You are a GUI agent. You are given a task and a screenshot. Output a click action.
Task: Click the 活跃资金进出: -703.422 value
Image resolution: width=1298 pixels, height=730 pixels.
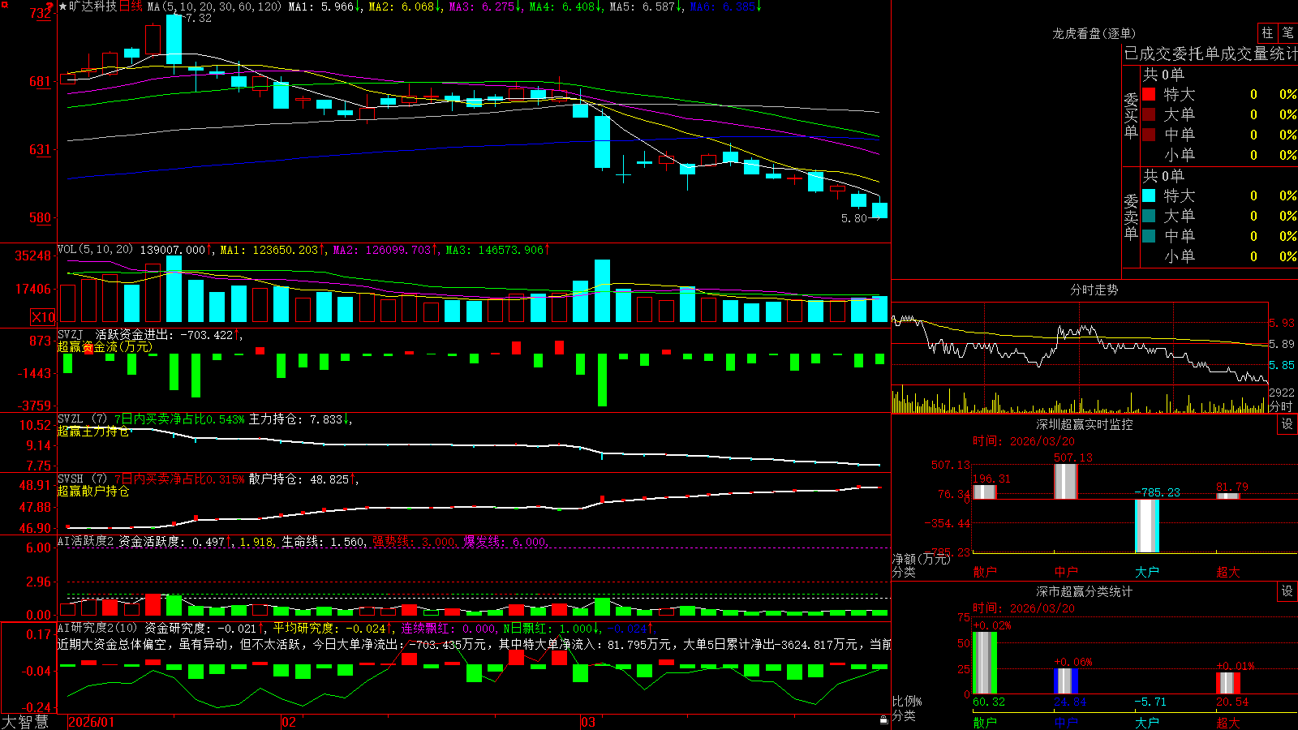pos(165,334)
